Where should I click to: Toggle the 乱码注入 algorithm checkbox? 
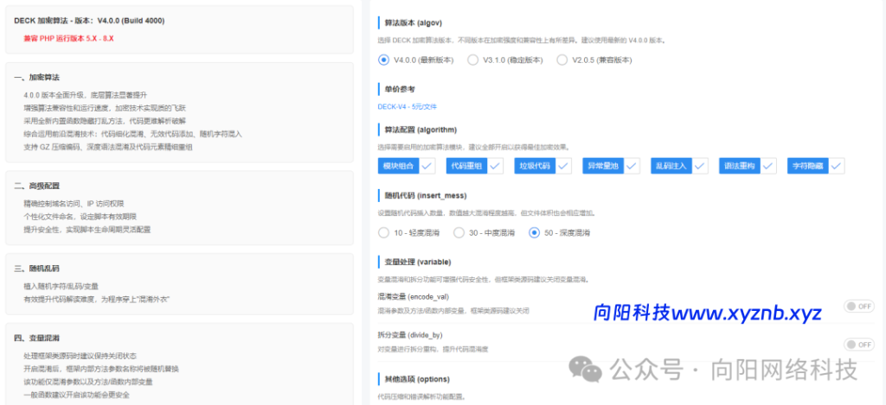tap(679, 166)
